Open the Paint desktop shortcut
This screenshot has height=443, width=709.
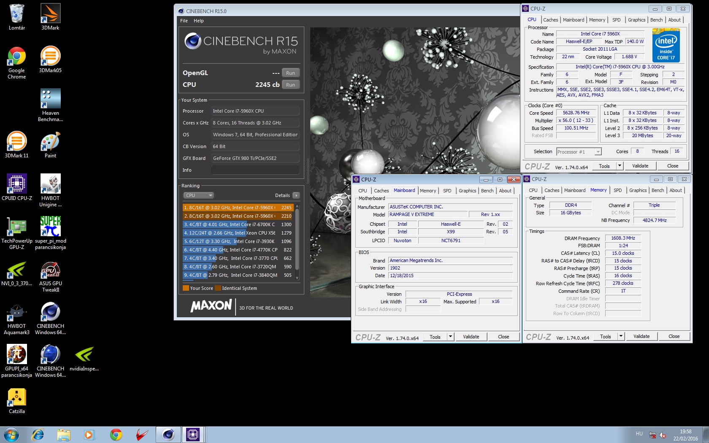(x=50, y=145)
